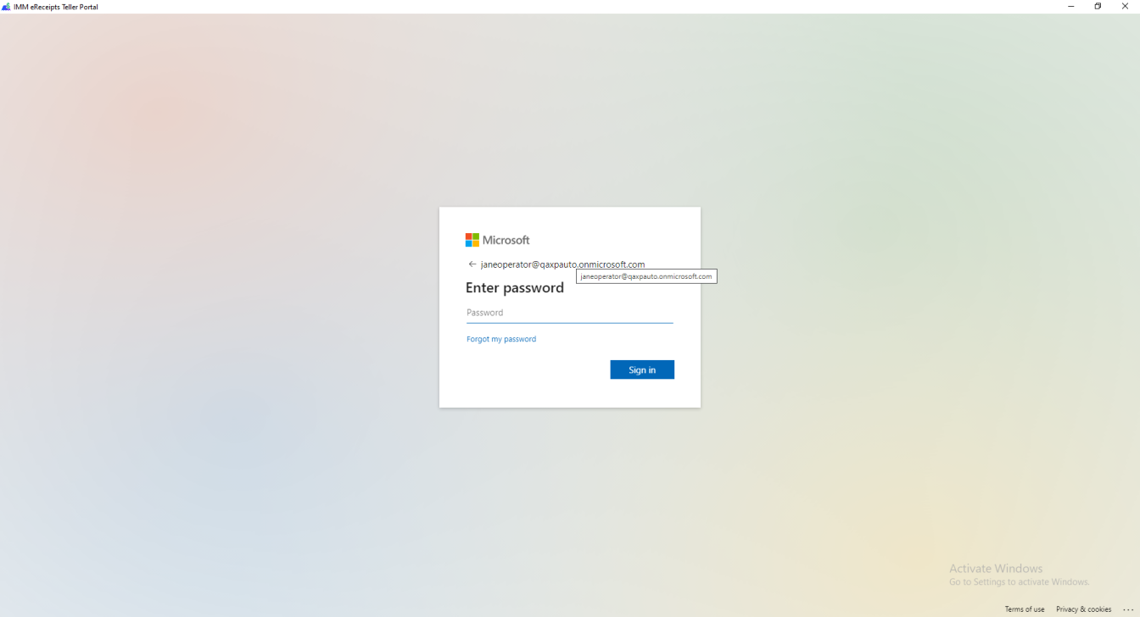Click the Microsoft four-square logo
Image resolution: width=1140 pixels, height=617 pixels.
coord(472,240)
